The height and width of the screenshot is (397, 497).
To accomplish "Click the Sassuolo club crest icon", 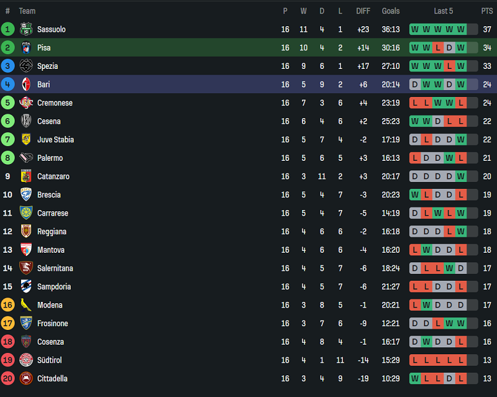I will [x=26, y=29].
